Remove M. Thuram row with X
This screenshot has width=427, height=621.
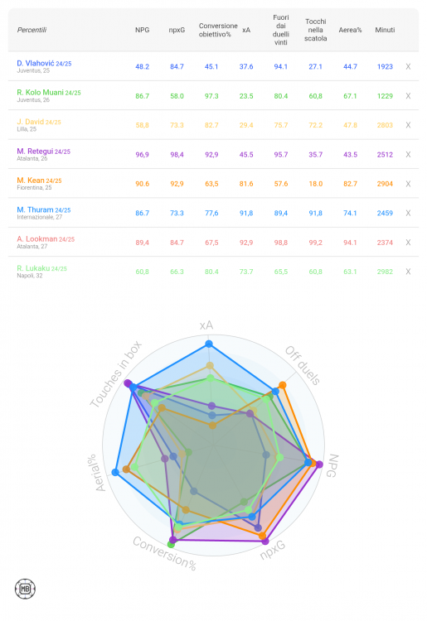tap(408, 213)
